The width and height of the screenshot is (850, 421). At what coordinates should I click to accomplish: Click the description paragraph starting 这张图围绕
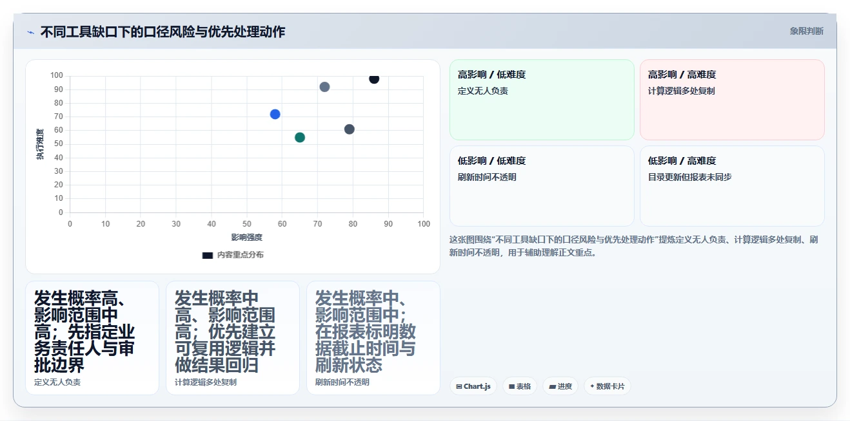[x=635, y=247]
